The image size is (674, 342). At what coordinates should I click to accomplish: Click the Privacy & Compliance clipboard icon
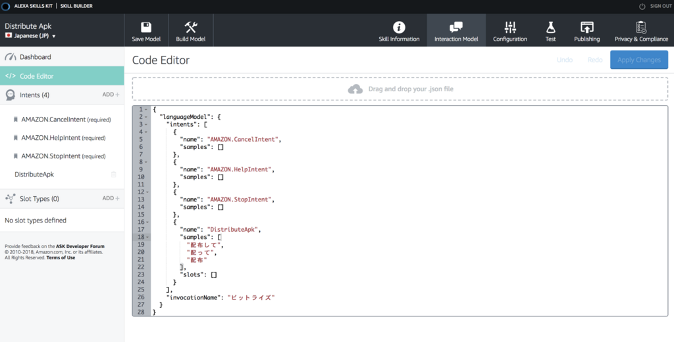pyautogui.click(x=641, y=28)
